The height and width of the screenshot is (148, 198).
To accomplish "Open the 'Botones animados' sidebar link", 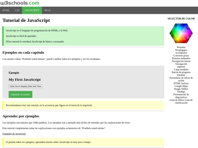I will click(x=181, y=58).
